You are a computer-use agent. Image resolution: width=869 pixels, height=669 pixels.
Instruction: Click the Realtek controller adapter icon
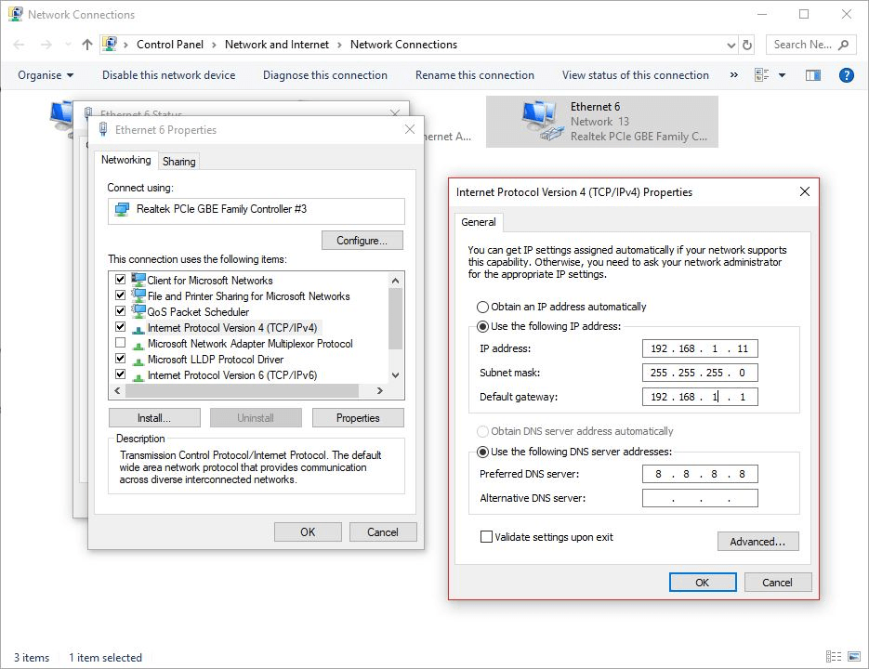pyautogui.click(x=121, y=210)
